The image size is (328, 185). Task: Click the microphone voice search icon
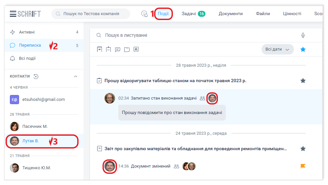(x=303, y=35)
